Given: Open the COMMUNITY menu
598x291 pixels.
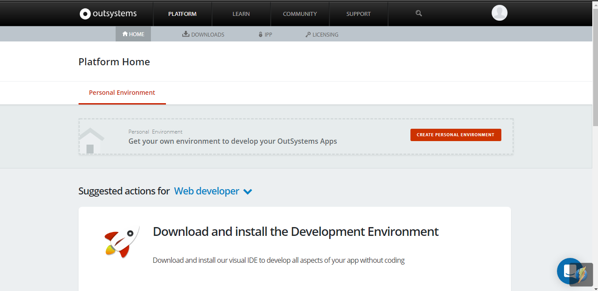Looking at the screenshot, I should click(300, 14).
